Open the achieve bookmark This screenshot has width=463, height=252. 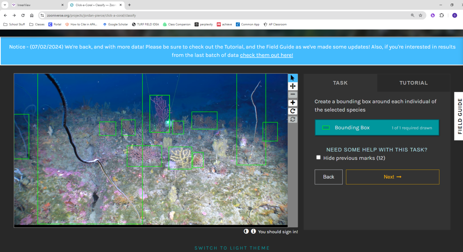pos(225,24)
